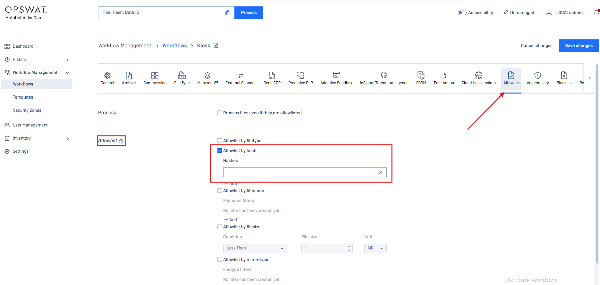Open the General settings icon tab
This screenshot has width=600, height=285.
(107, 78)
